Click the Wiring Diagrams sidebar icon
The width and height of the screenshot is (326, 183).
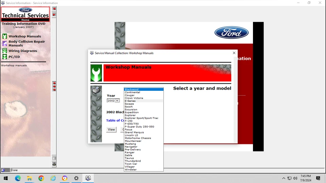pyautogui.click(x=4, y=51)
